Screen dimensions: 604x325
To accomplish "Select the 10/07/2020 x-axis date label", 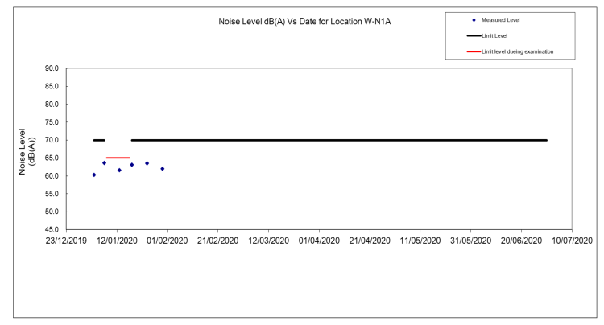I will [572, 240].
